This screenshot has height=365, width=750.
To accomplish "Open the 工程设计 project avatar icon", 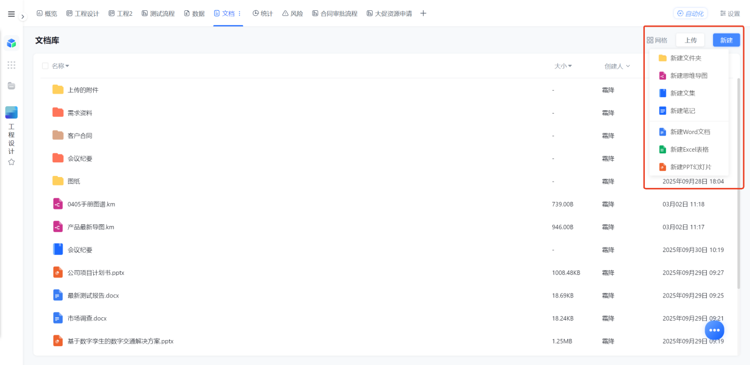I will pos(11,112).
